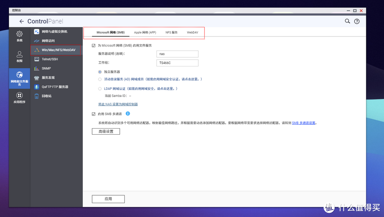This screenshot has width=384, height=217.
Task: Minimize the 控制台 window
Action: (348, 11)
